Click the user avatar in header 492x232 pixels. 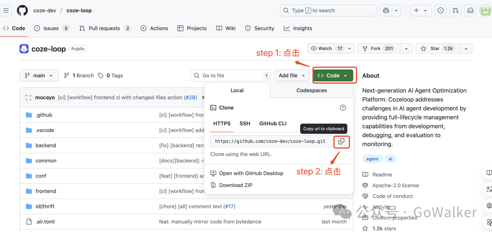(486, 10)
